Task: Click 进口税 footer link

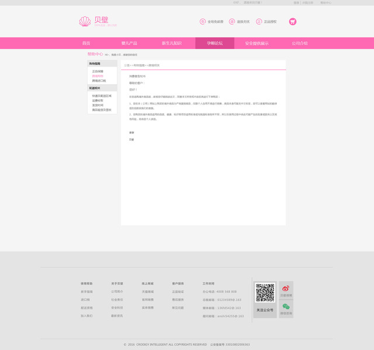Action: click(85, 300)
